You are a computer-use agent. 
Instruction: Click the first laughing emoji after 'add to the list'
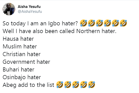(x=60, y=85)
